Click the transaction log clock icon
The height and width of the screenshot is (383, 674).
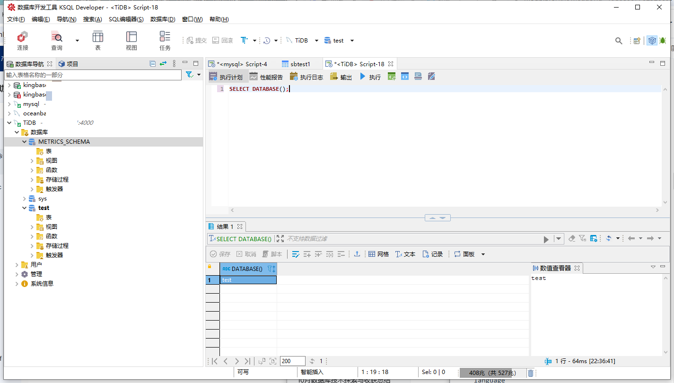[267, 41]
